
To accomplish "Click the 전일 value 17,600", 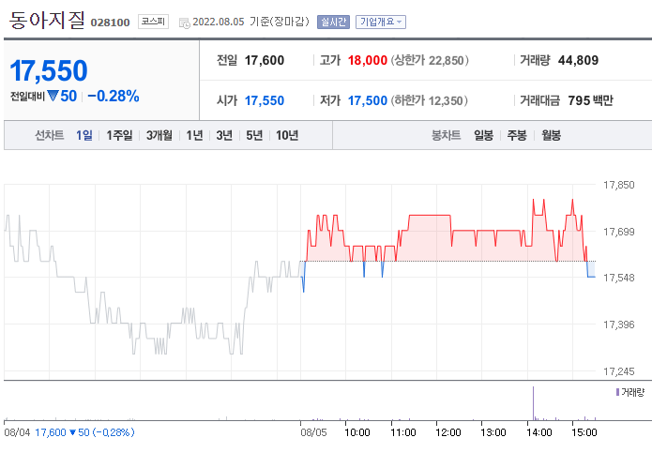I will click(x=265, y=60).
